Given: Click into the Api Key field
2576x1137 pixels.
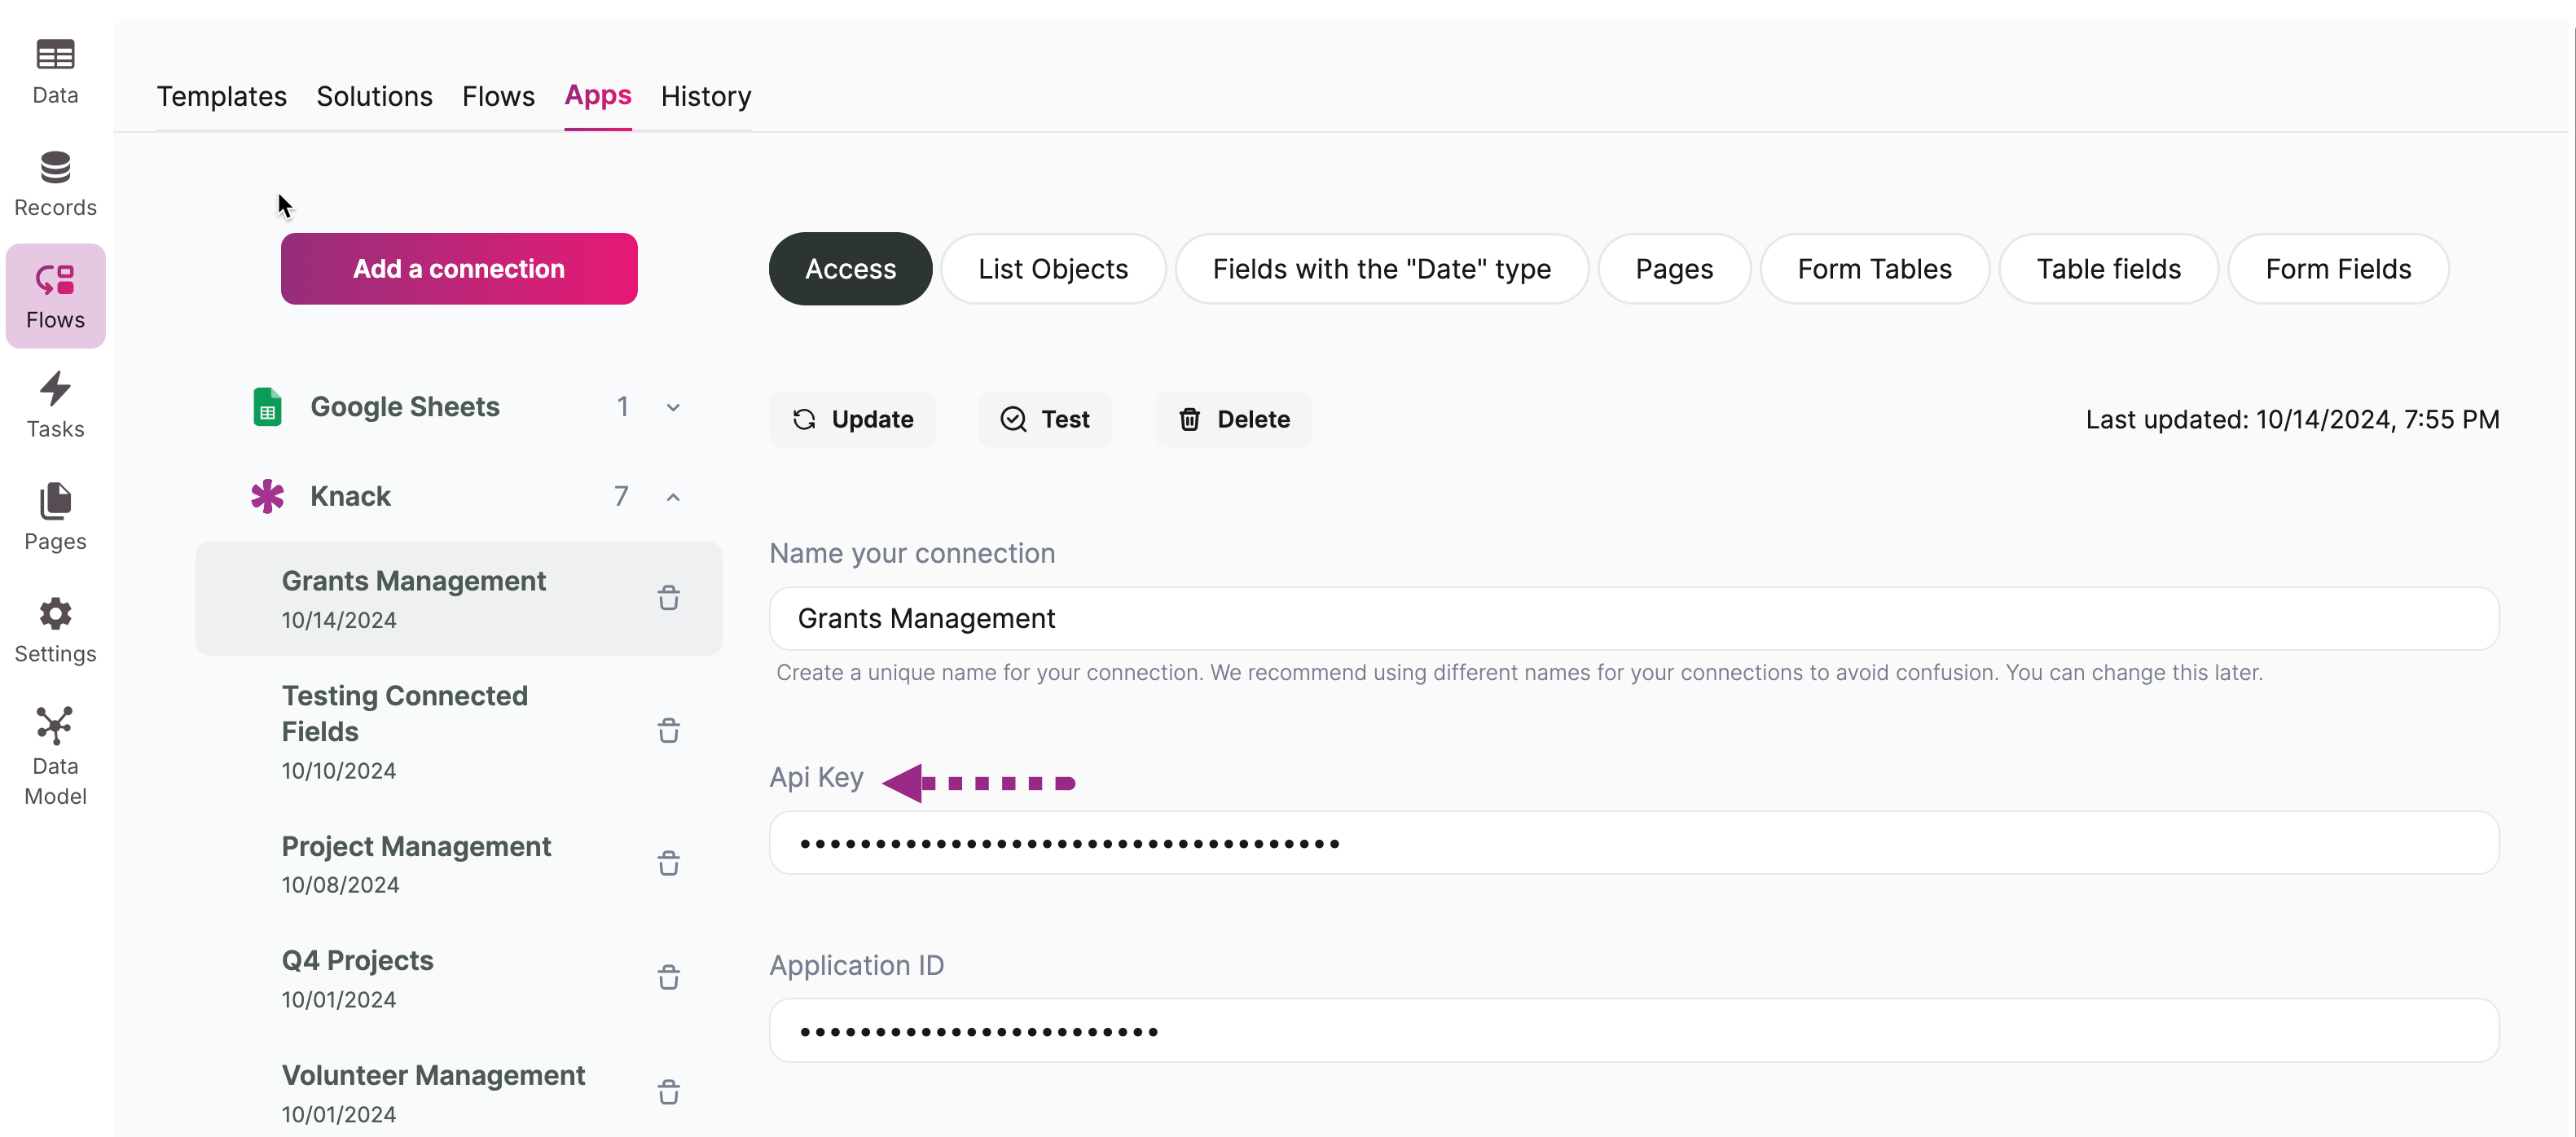Looking at the screenshot, I should (x=1632, y=843).
